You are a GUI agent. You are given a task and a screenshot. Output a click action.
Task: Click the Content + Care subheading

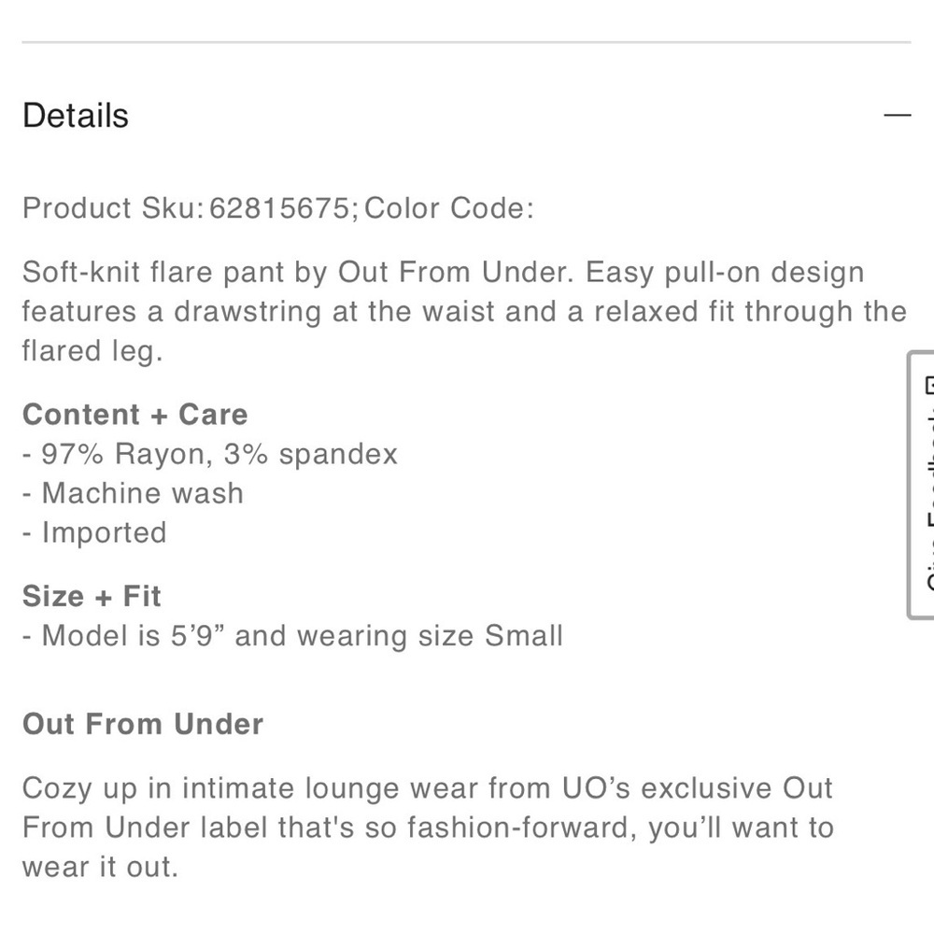pyautogui.click(x=135, y=414)
